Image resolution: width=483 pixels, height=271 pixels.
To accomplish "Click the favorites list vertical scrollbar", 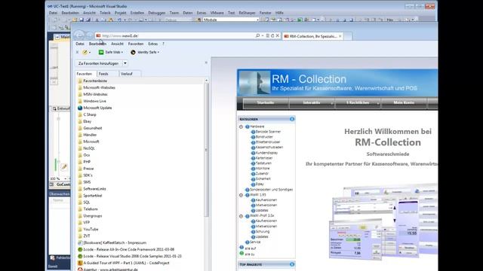I will tap(206, 149).
